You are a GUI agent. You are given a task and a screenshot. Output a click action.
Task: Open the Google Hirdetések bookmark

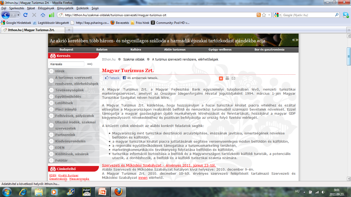pos(16,23)
